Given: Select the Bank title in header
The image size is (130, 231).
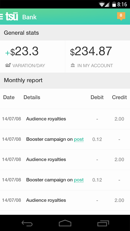Looking at the screenshot, I should coord(29,17).
